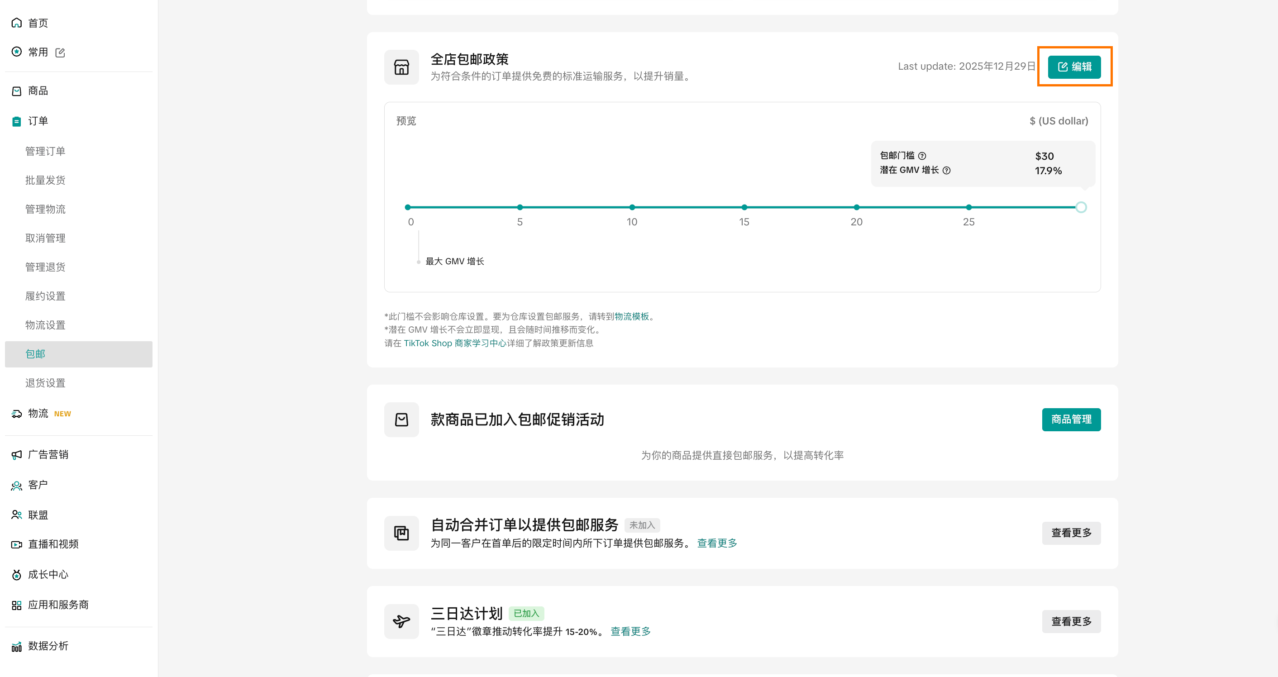Screen dimensions: 1278x677
Task: Click the airplane icon for 三日达计划
Action: tap(401, 621)
